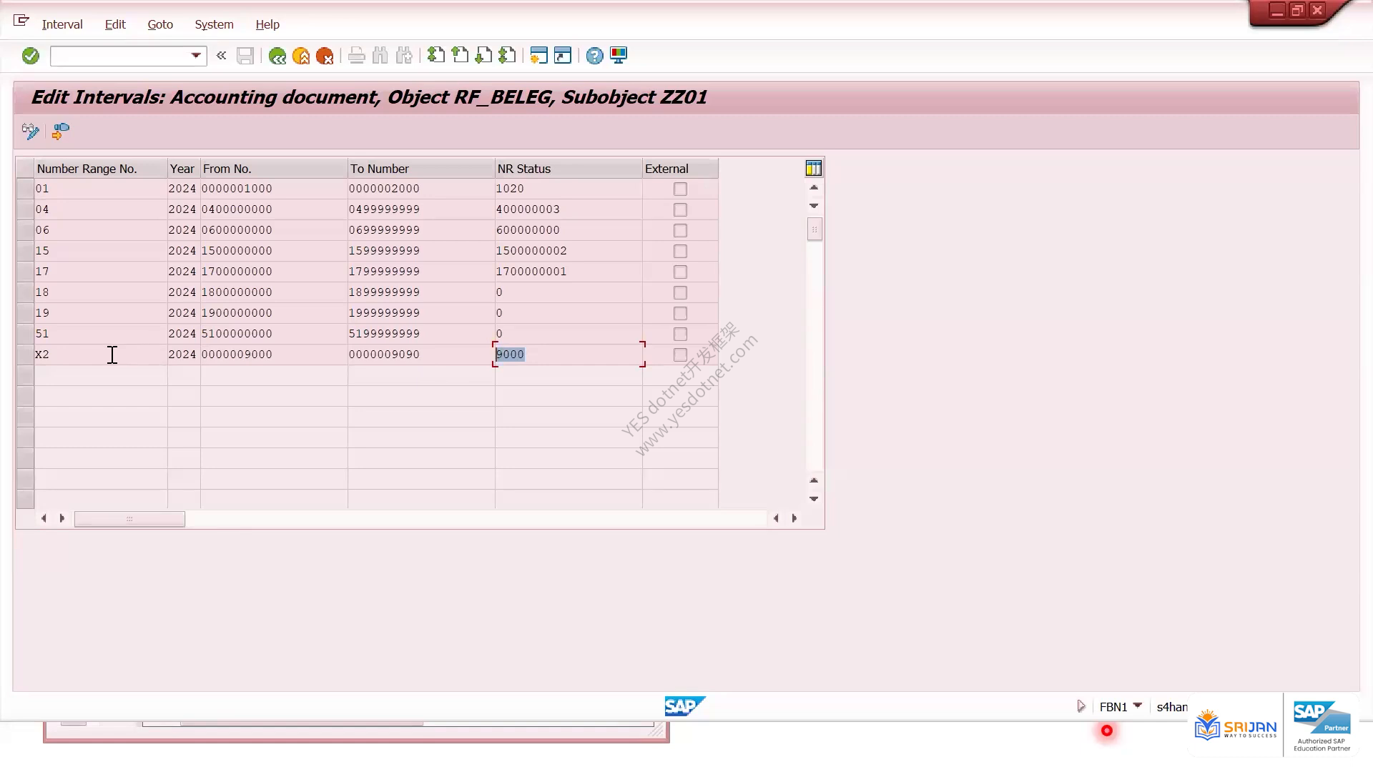The height and width of the screenshot is (772, 1373).
Task: Enable External checkbox for range 17
Action: 680,272
